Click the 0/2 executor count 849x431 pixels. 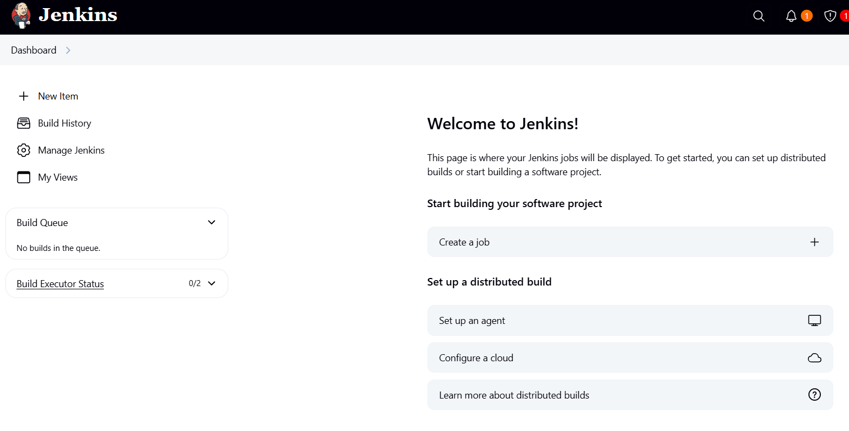[195, 283]
